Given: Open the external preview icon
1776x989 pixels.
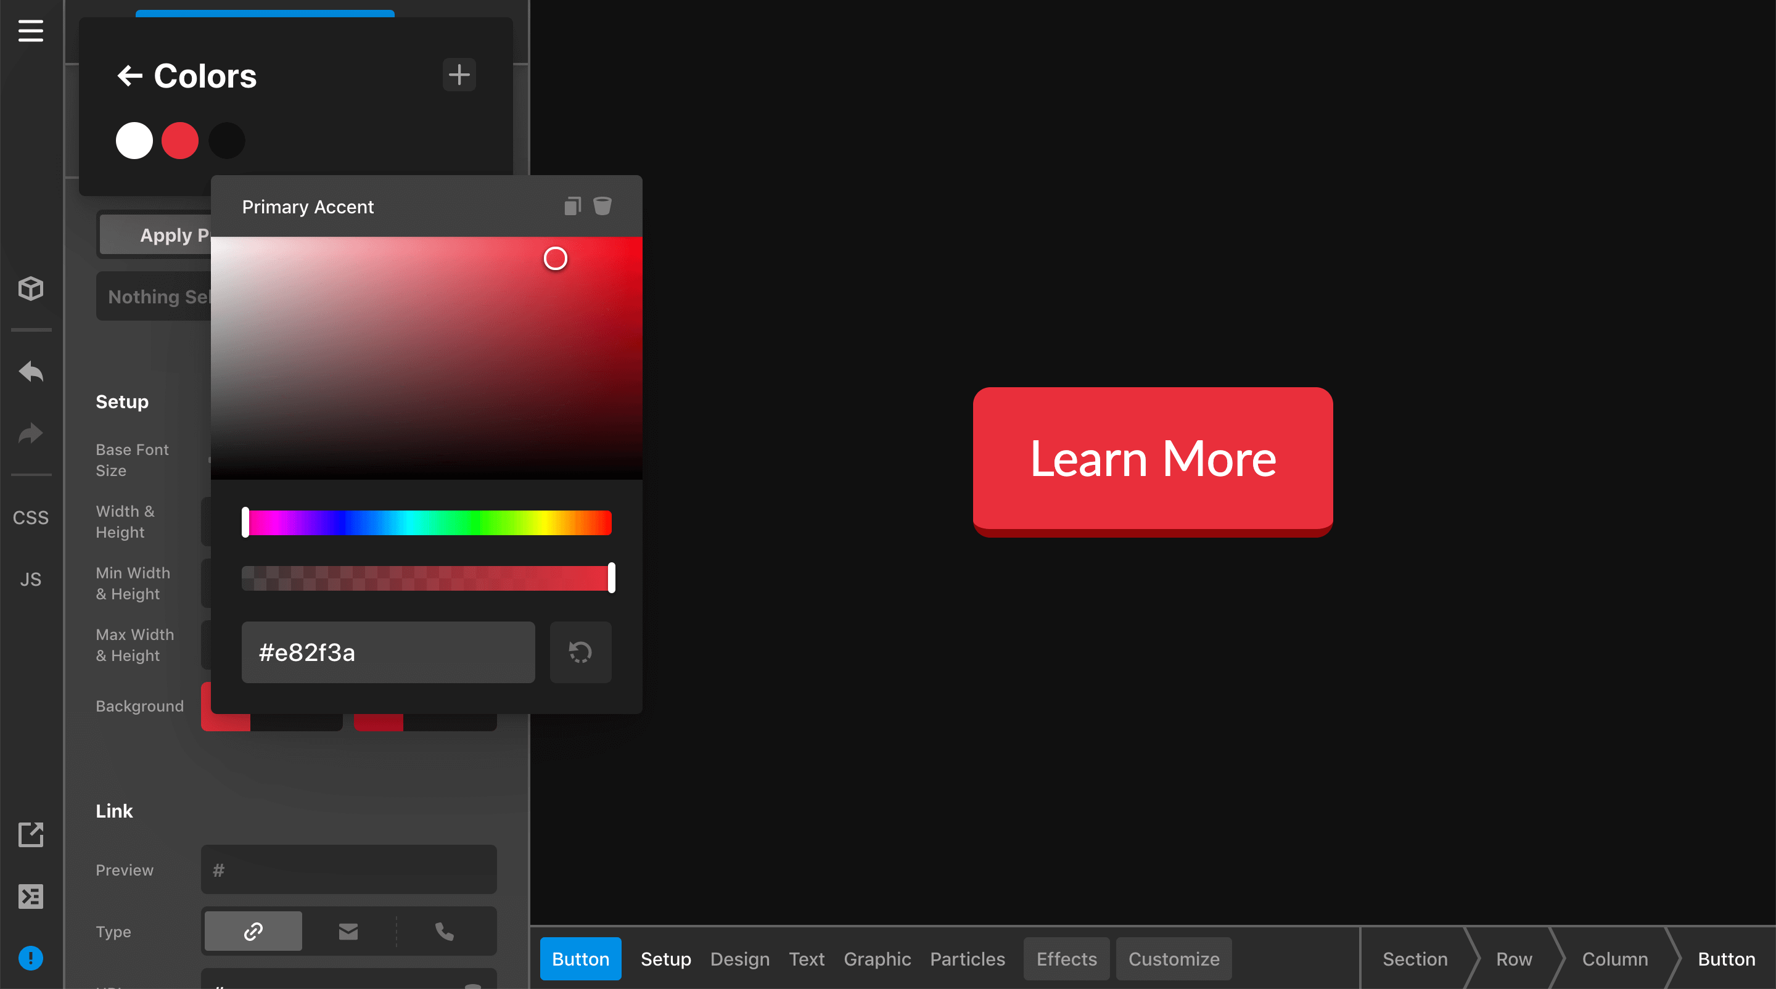Looking at the screenshot, I should click(30, 835).
